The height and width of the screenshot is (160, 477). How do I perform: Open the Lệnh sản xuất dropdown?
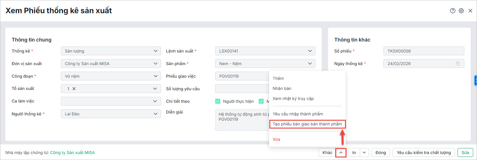[309, 51]
